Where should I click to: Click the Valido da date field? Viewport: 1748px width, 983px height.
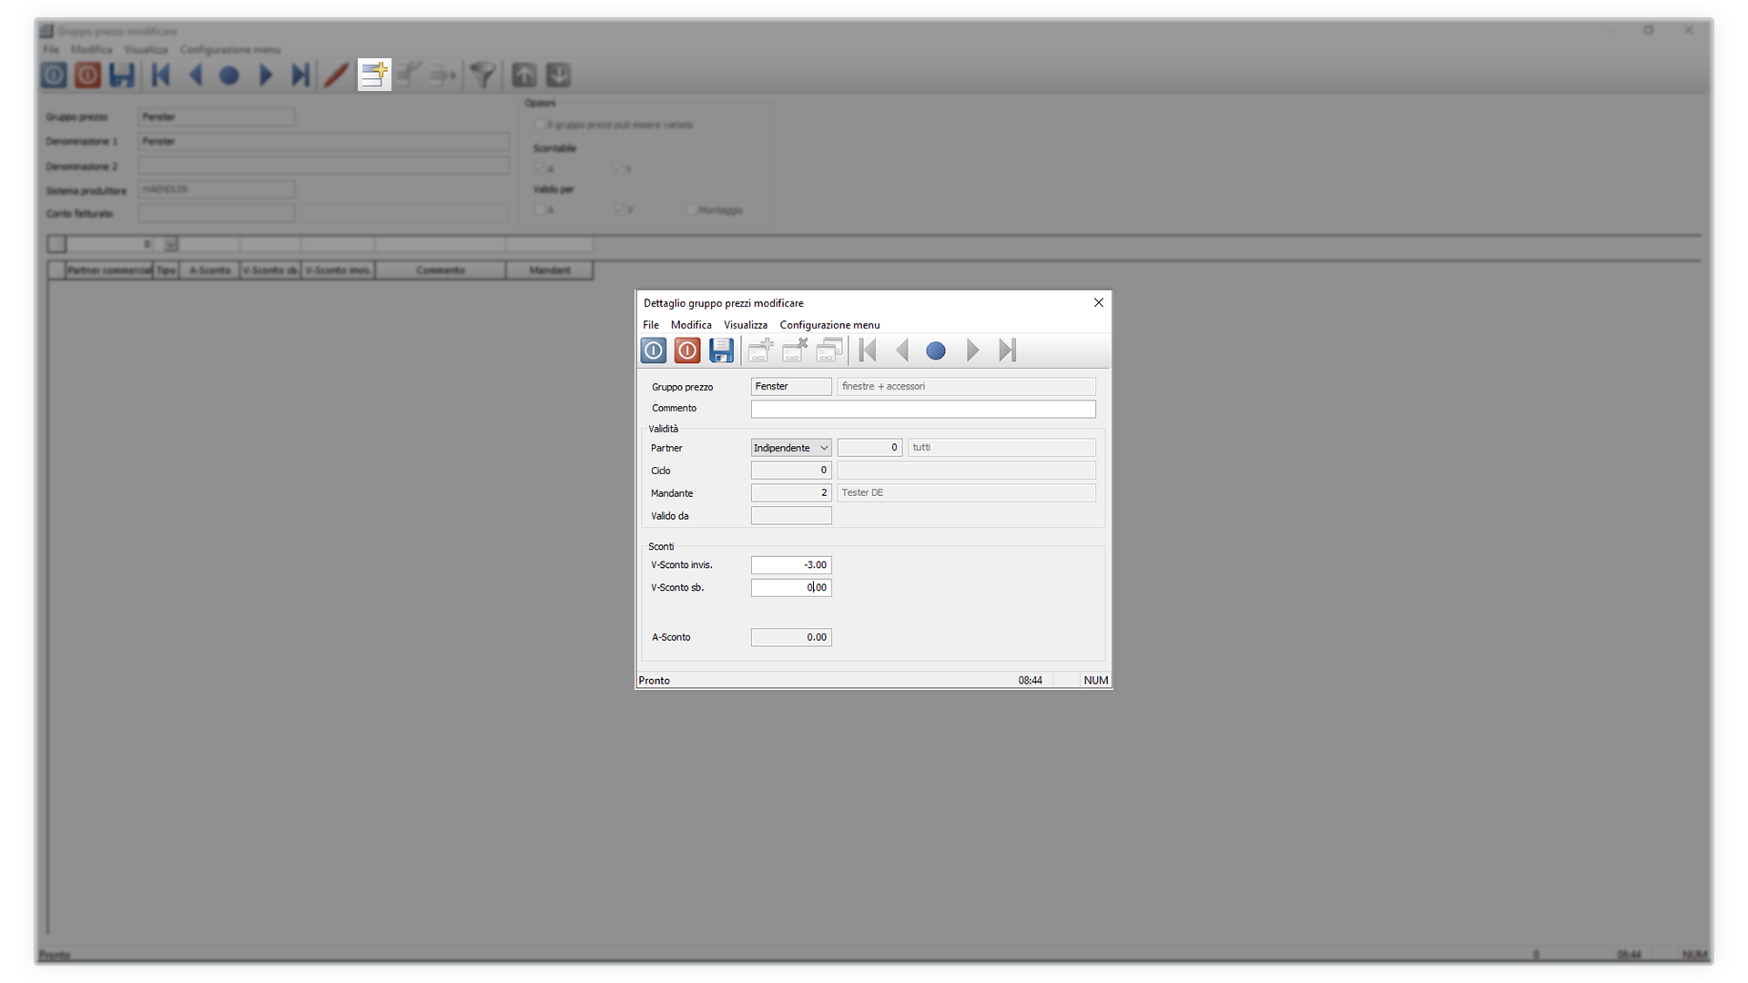click(790, 516)
